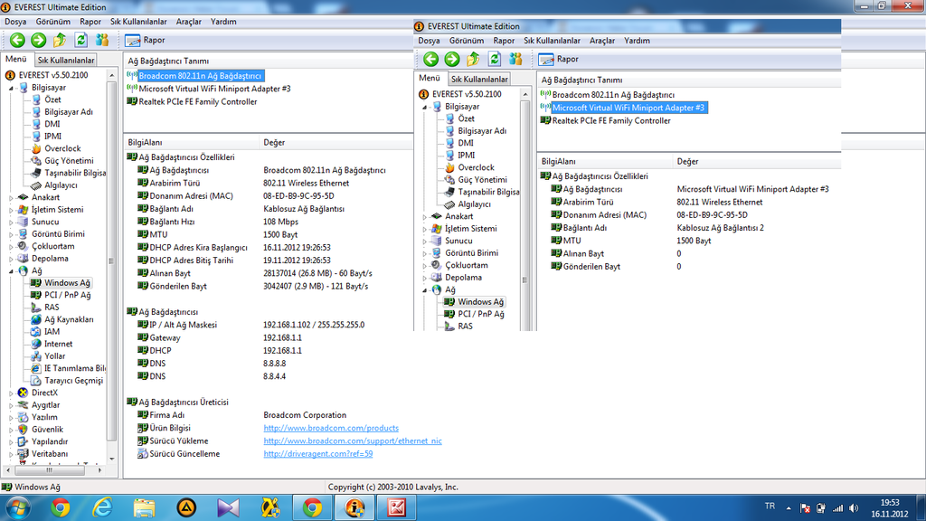
Task: Select Veritabanı in main window tree
Action: pyautogui.click(x=50, y=454)
